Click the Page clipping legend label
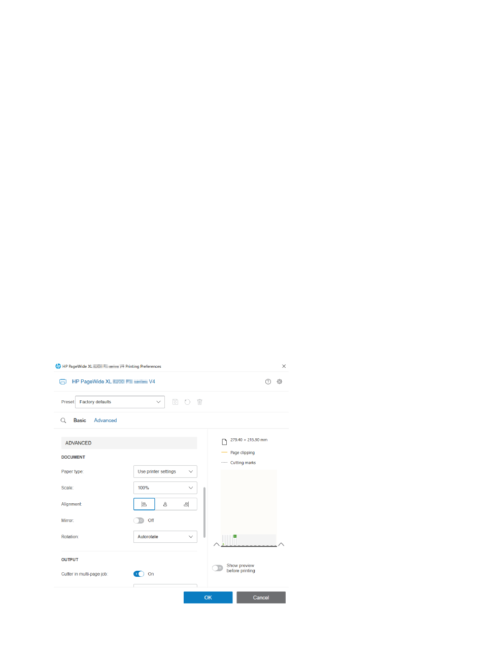Image resolution: width=482 pixels, height=659 pixels. pyautogui.click(x=243, y=453)
